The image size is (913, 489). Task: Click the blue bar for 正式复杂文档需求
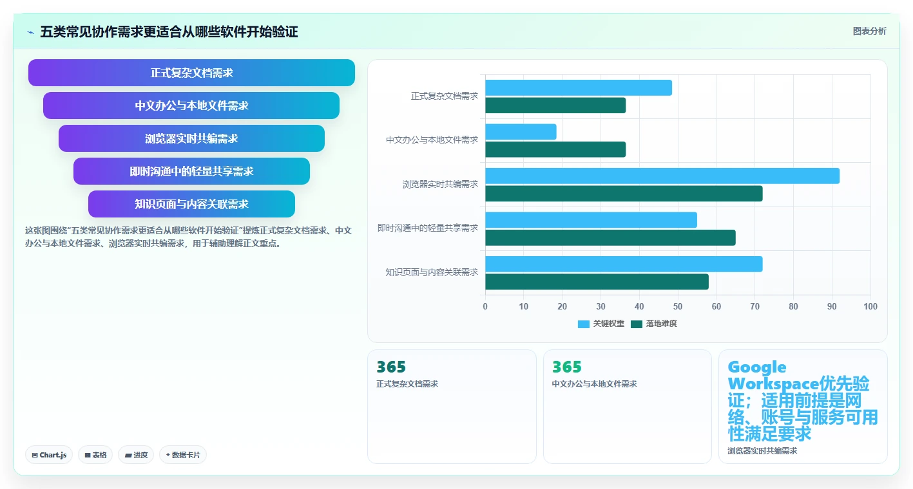(x=579, y=88)
